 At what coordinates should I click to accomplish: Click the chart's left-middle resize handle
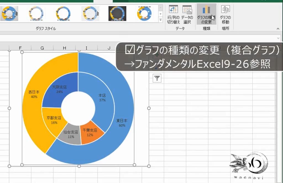(9, 108)
